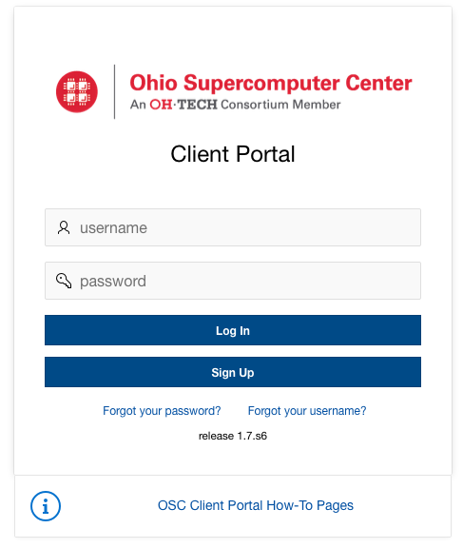Viewport: 463px width, 548px height.
Task: Click the OH-TECH Consortium Member tagline
Action: point(236,105)
